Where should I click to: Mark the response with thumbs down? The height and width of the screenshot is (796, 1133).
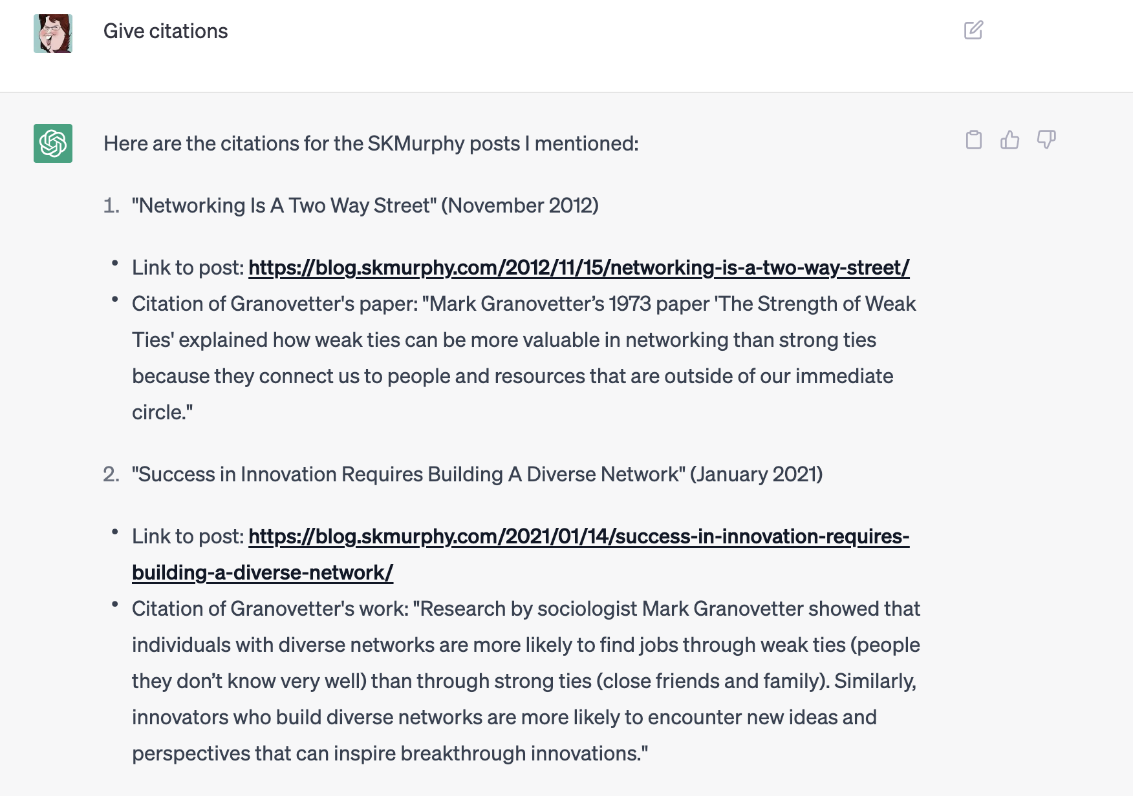pyautogui.click(x=1046, y=140)
